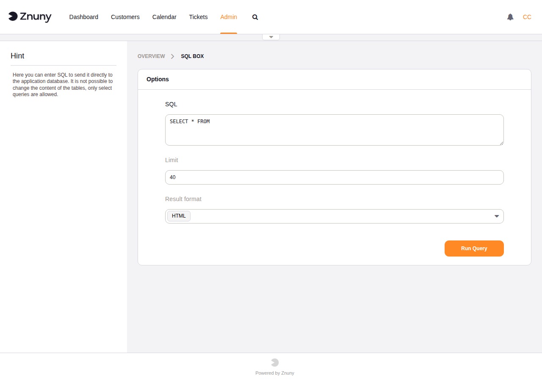Focus the Limit input field
This screenshot has height=381, width=542.
335,177
